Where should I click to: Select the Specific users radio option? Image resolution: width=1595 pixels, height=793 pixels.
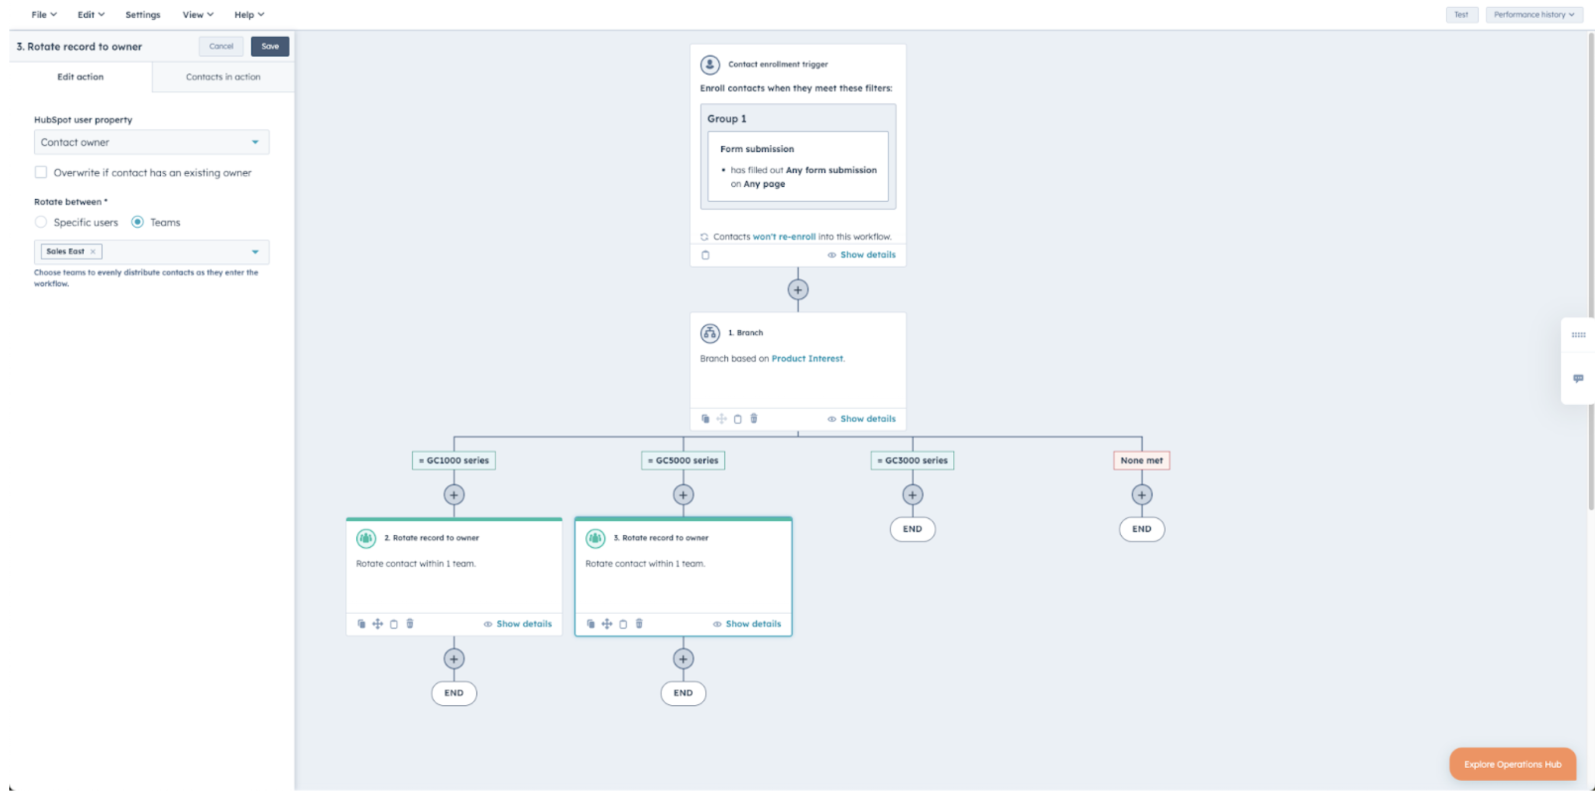coord(41,222)
